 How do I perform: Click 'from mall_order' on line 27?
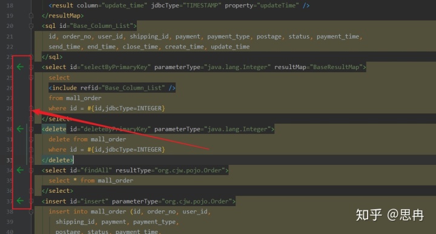pyautogui.click(x=75, y=98)
